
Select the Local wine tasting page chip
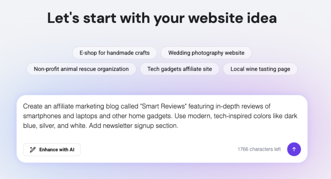click(260, 69)
